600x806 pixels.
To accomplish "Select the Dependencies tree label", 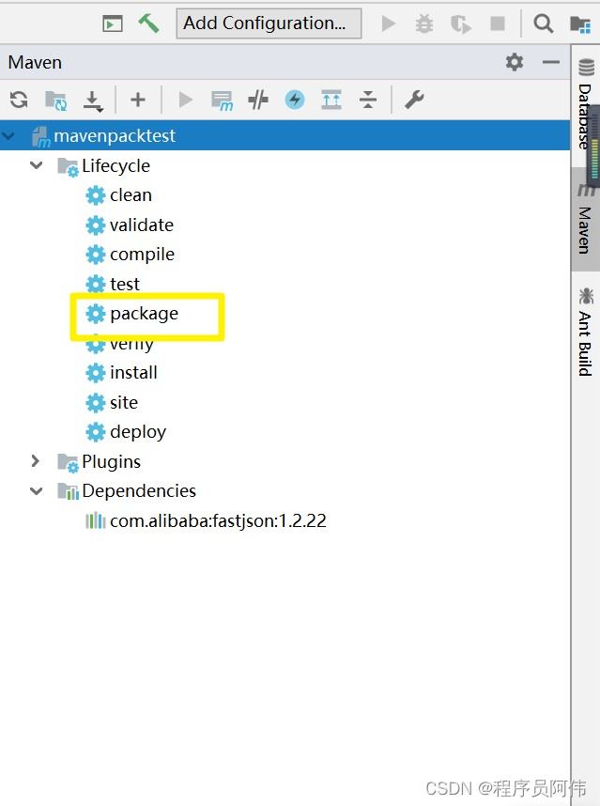I will coord(139,491).
